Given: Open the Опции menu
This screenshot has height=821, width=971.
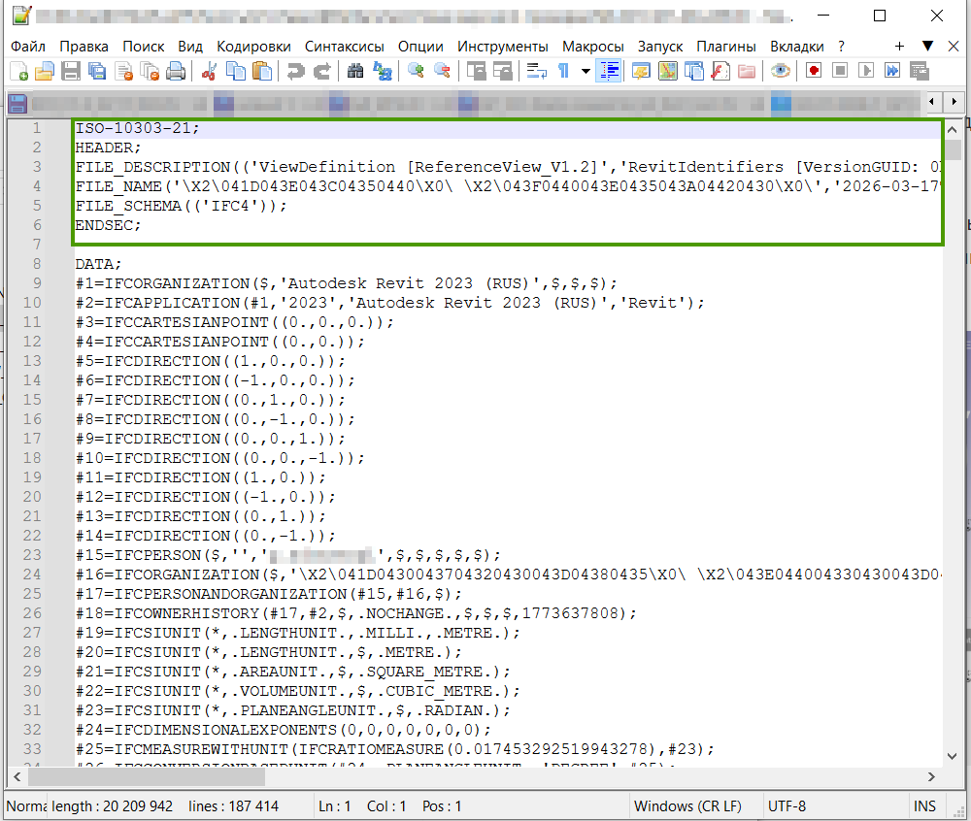Looking at the screenshot, I should [420, 47].
